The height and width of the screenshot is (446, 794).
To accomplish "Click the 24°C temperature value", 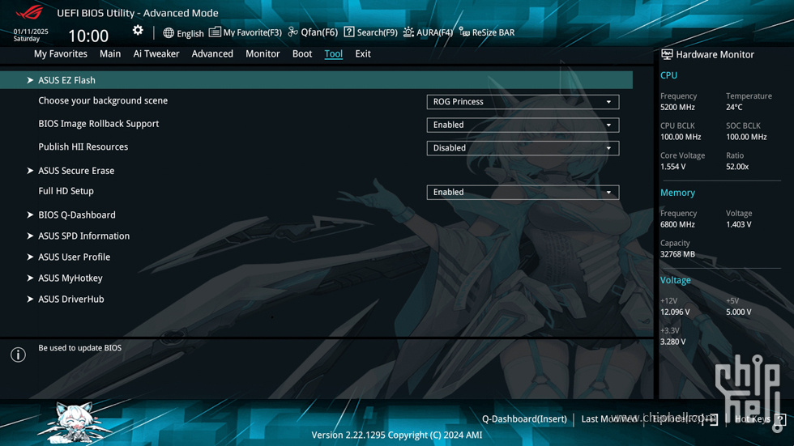I will point(734,107).
